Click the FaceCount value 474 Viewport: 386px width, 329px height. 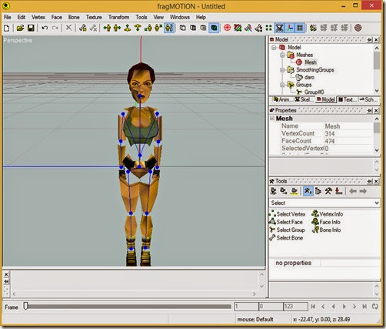tap(330, 141)
